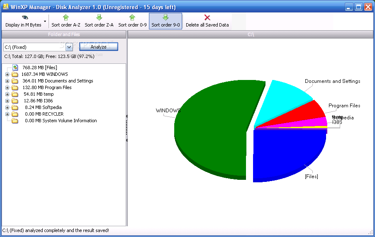Viewport: 375px width, 237px height.
Task: Select the 768.28 MB [Files] row
Action: tap(40, 68)
